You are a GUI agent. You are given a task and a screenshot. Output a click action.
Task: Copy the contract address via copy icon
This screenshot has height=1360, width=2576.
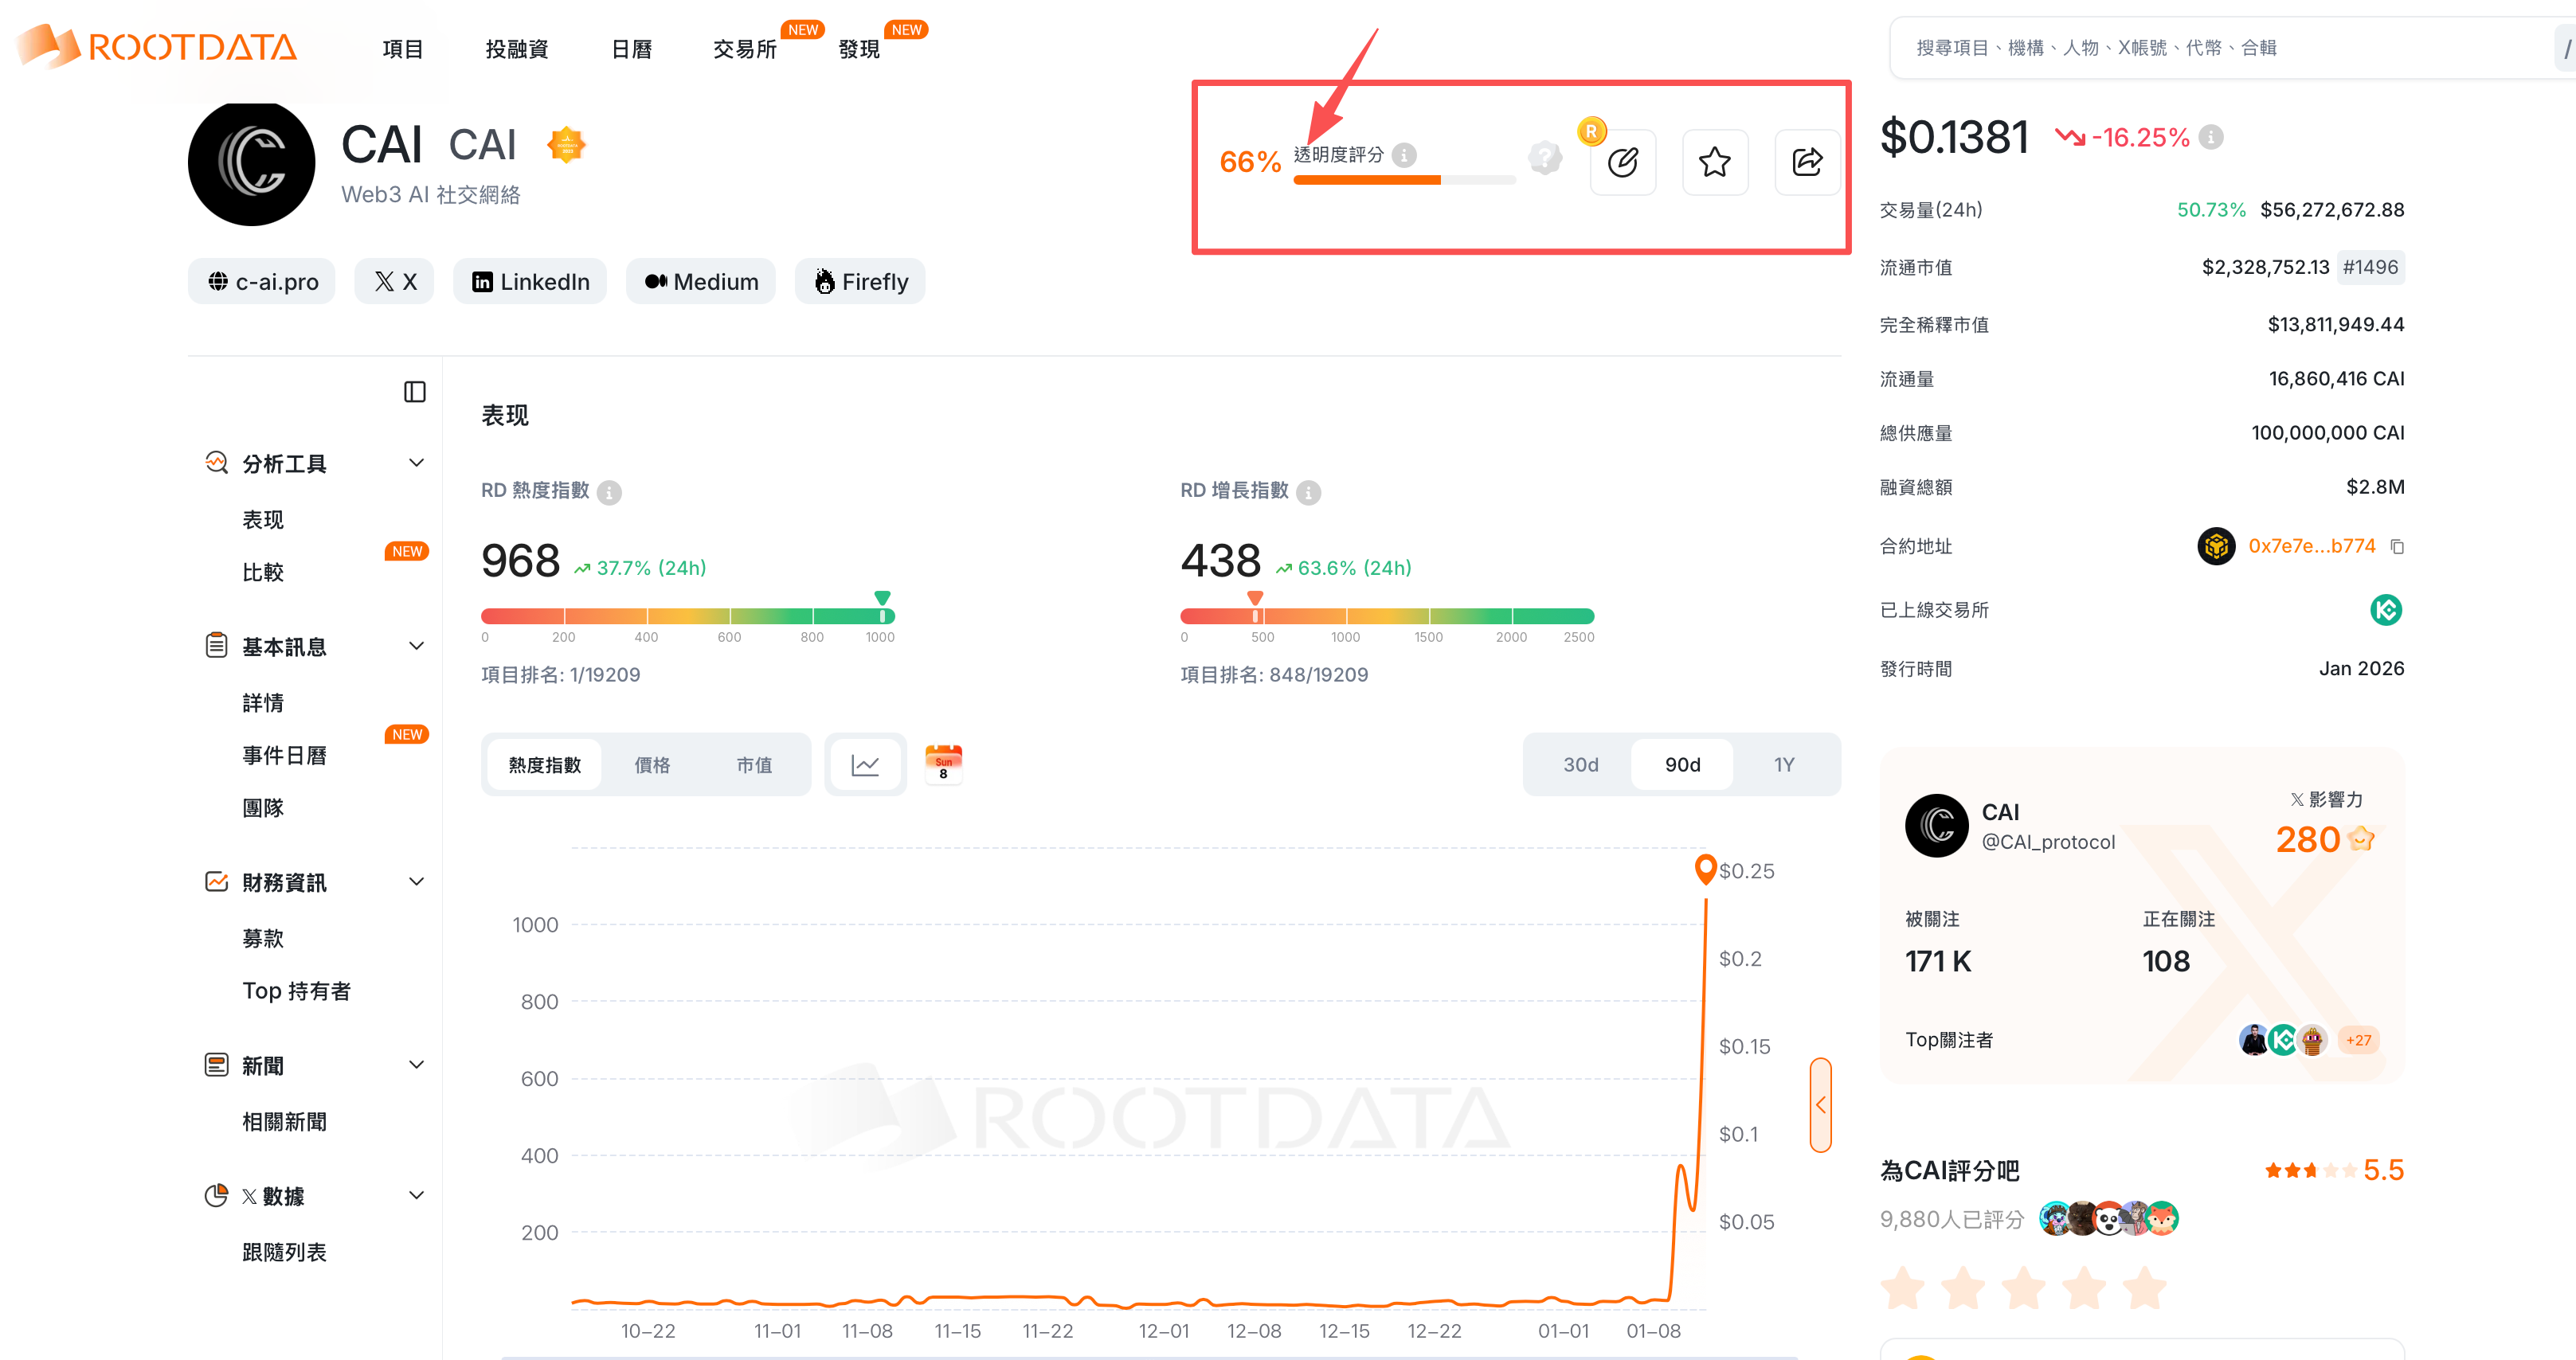[2397, 546]
